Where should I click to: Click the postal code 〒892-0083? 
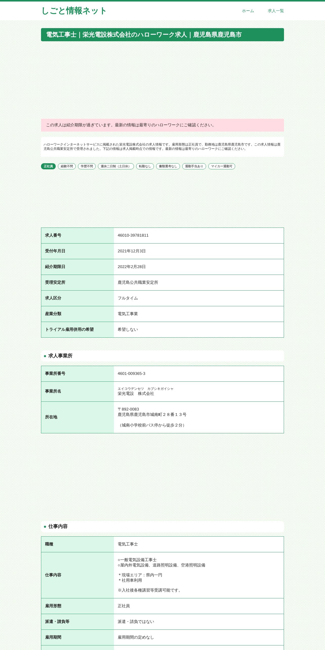128,409
